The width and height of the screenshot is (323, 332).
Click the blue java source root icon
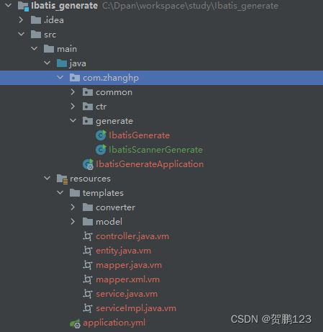point(62,63)
